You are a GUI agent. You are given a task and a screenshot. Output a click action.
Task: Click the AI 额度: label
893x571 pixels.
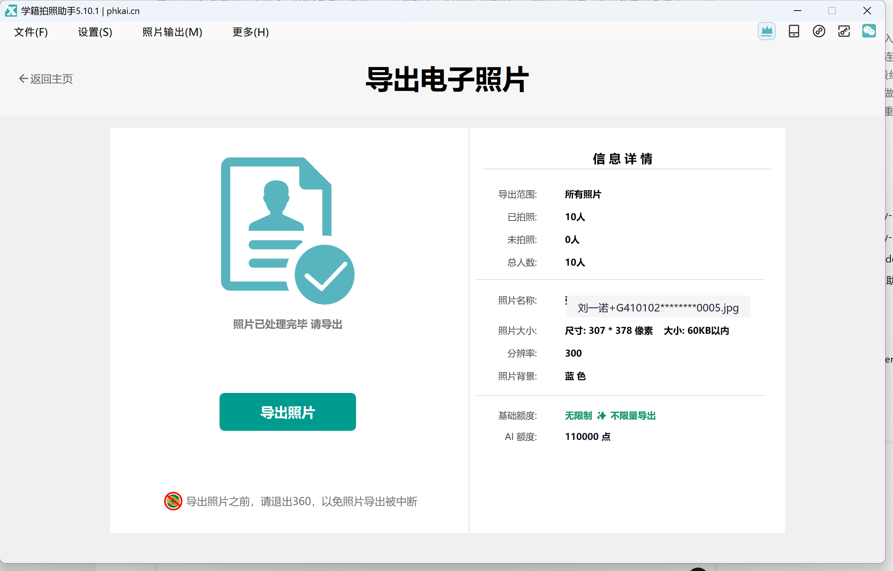521,436
